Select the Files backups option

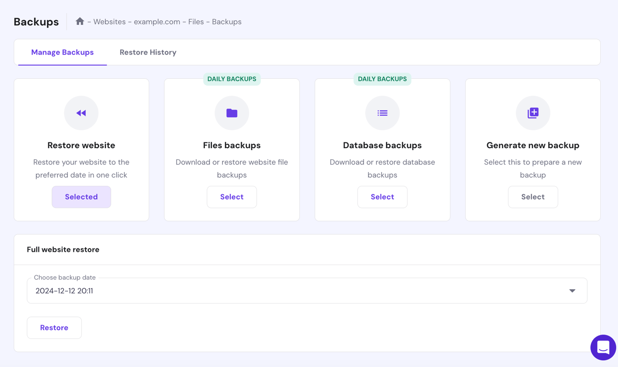point(232,196)
